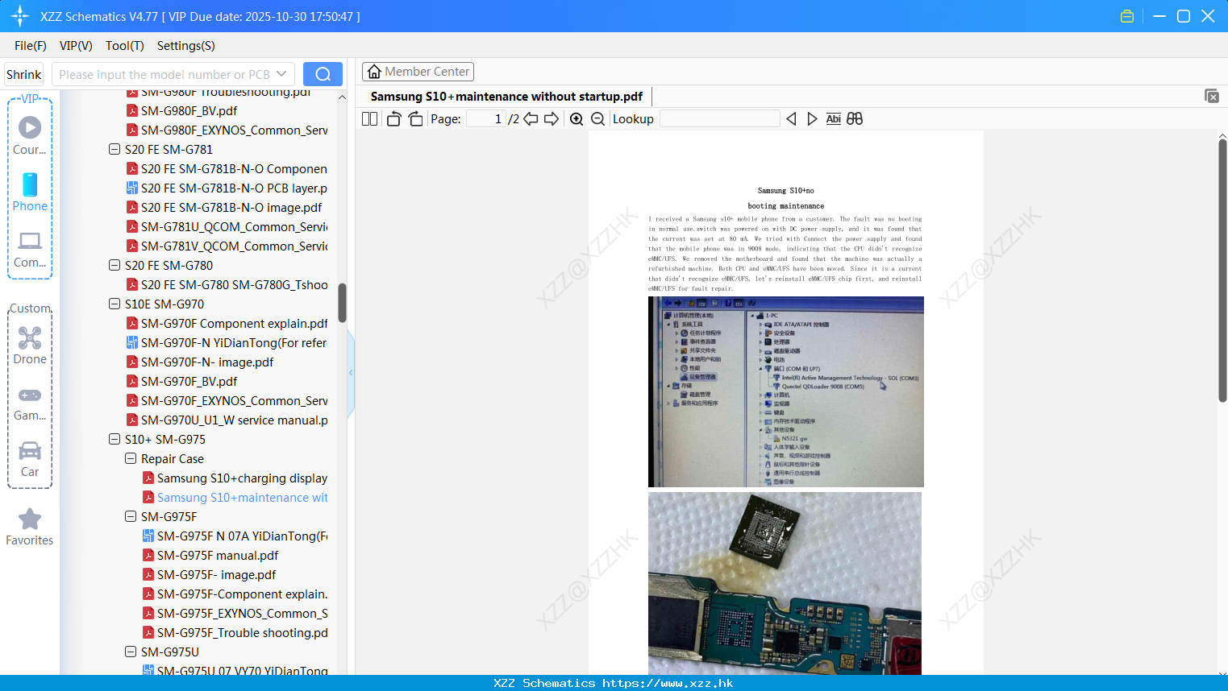This screenshot has height=691, width=1228.
Task: Click the tree scroll-up arrow
Action: point(342,97)
